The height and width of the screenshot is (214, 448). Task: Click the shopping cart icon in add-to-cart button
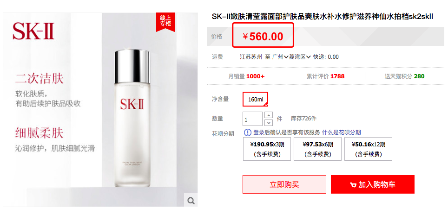353,185
